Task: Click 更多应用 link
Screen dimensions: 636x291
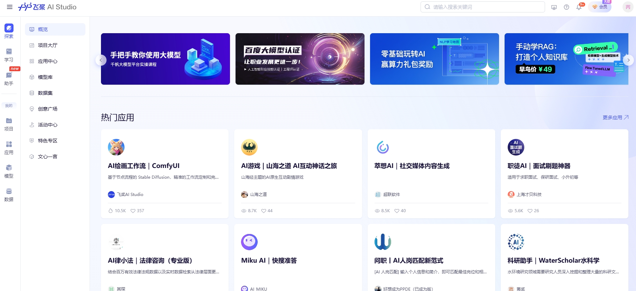Action: (x=616, y=118)
